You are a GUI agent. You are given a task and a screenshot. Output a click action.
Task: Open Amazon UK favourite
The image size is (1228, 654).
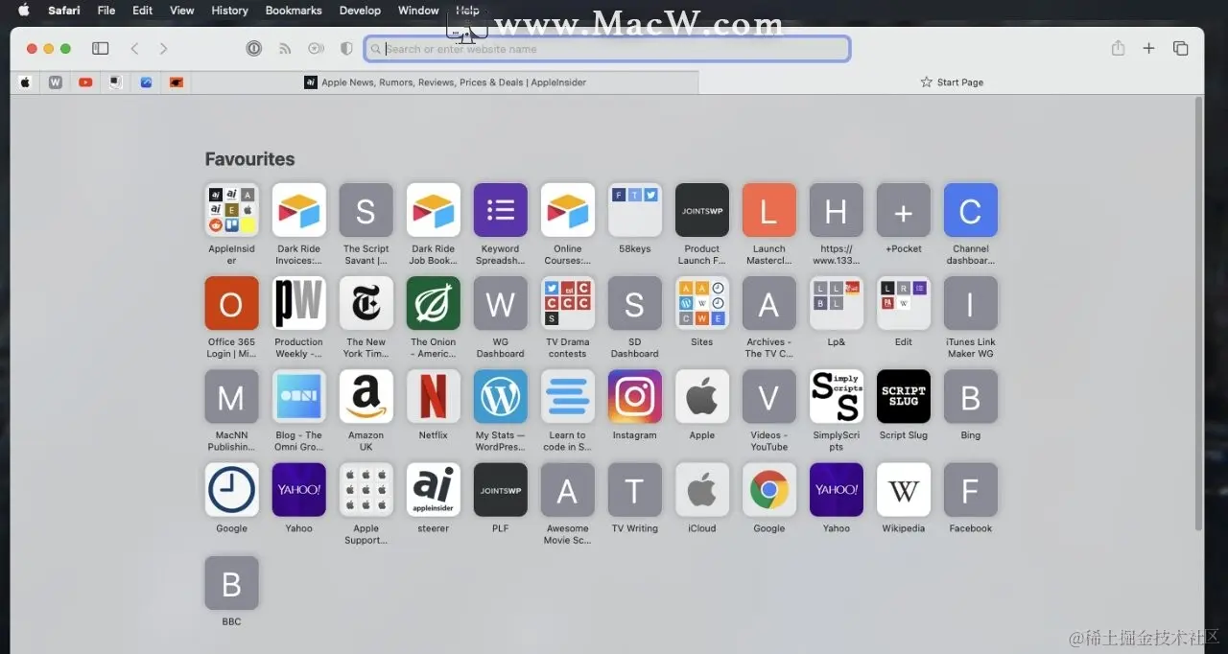click(366, 396)
